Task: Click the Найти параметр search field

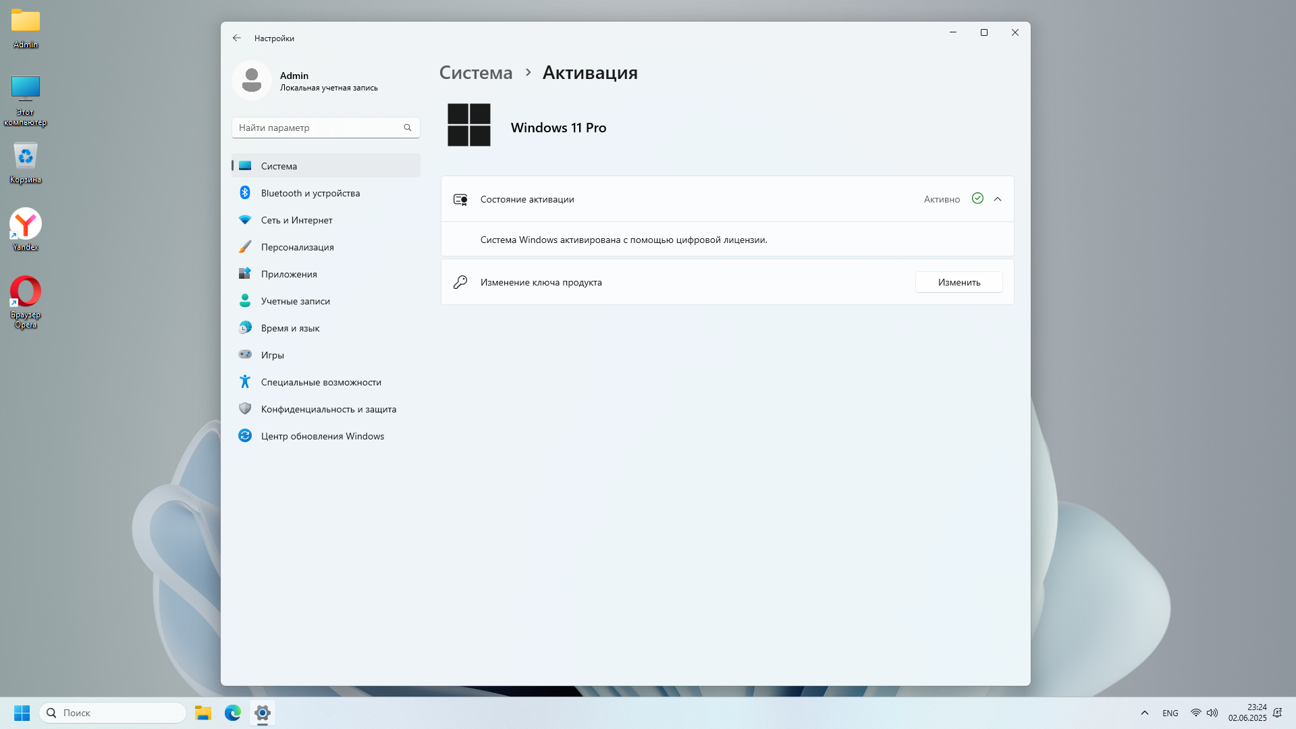Action: [319, 128]
